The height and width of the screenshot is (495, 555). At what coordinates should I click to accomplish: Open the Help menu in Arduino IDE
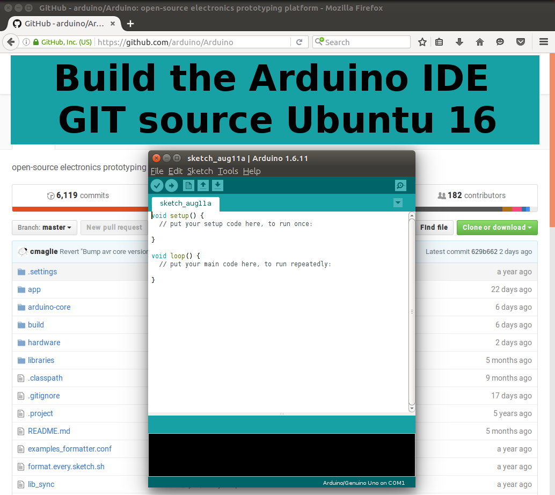[252, 171]
